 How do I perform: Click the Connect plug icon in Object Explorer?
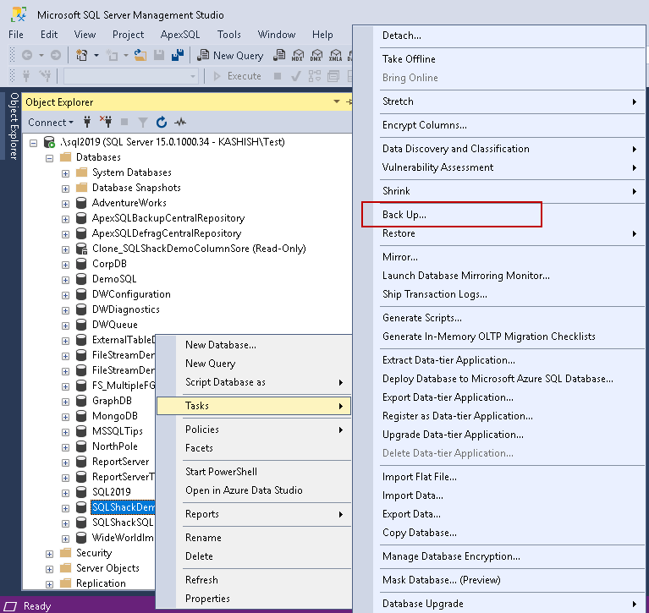[x=87, y=122]
